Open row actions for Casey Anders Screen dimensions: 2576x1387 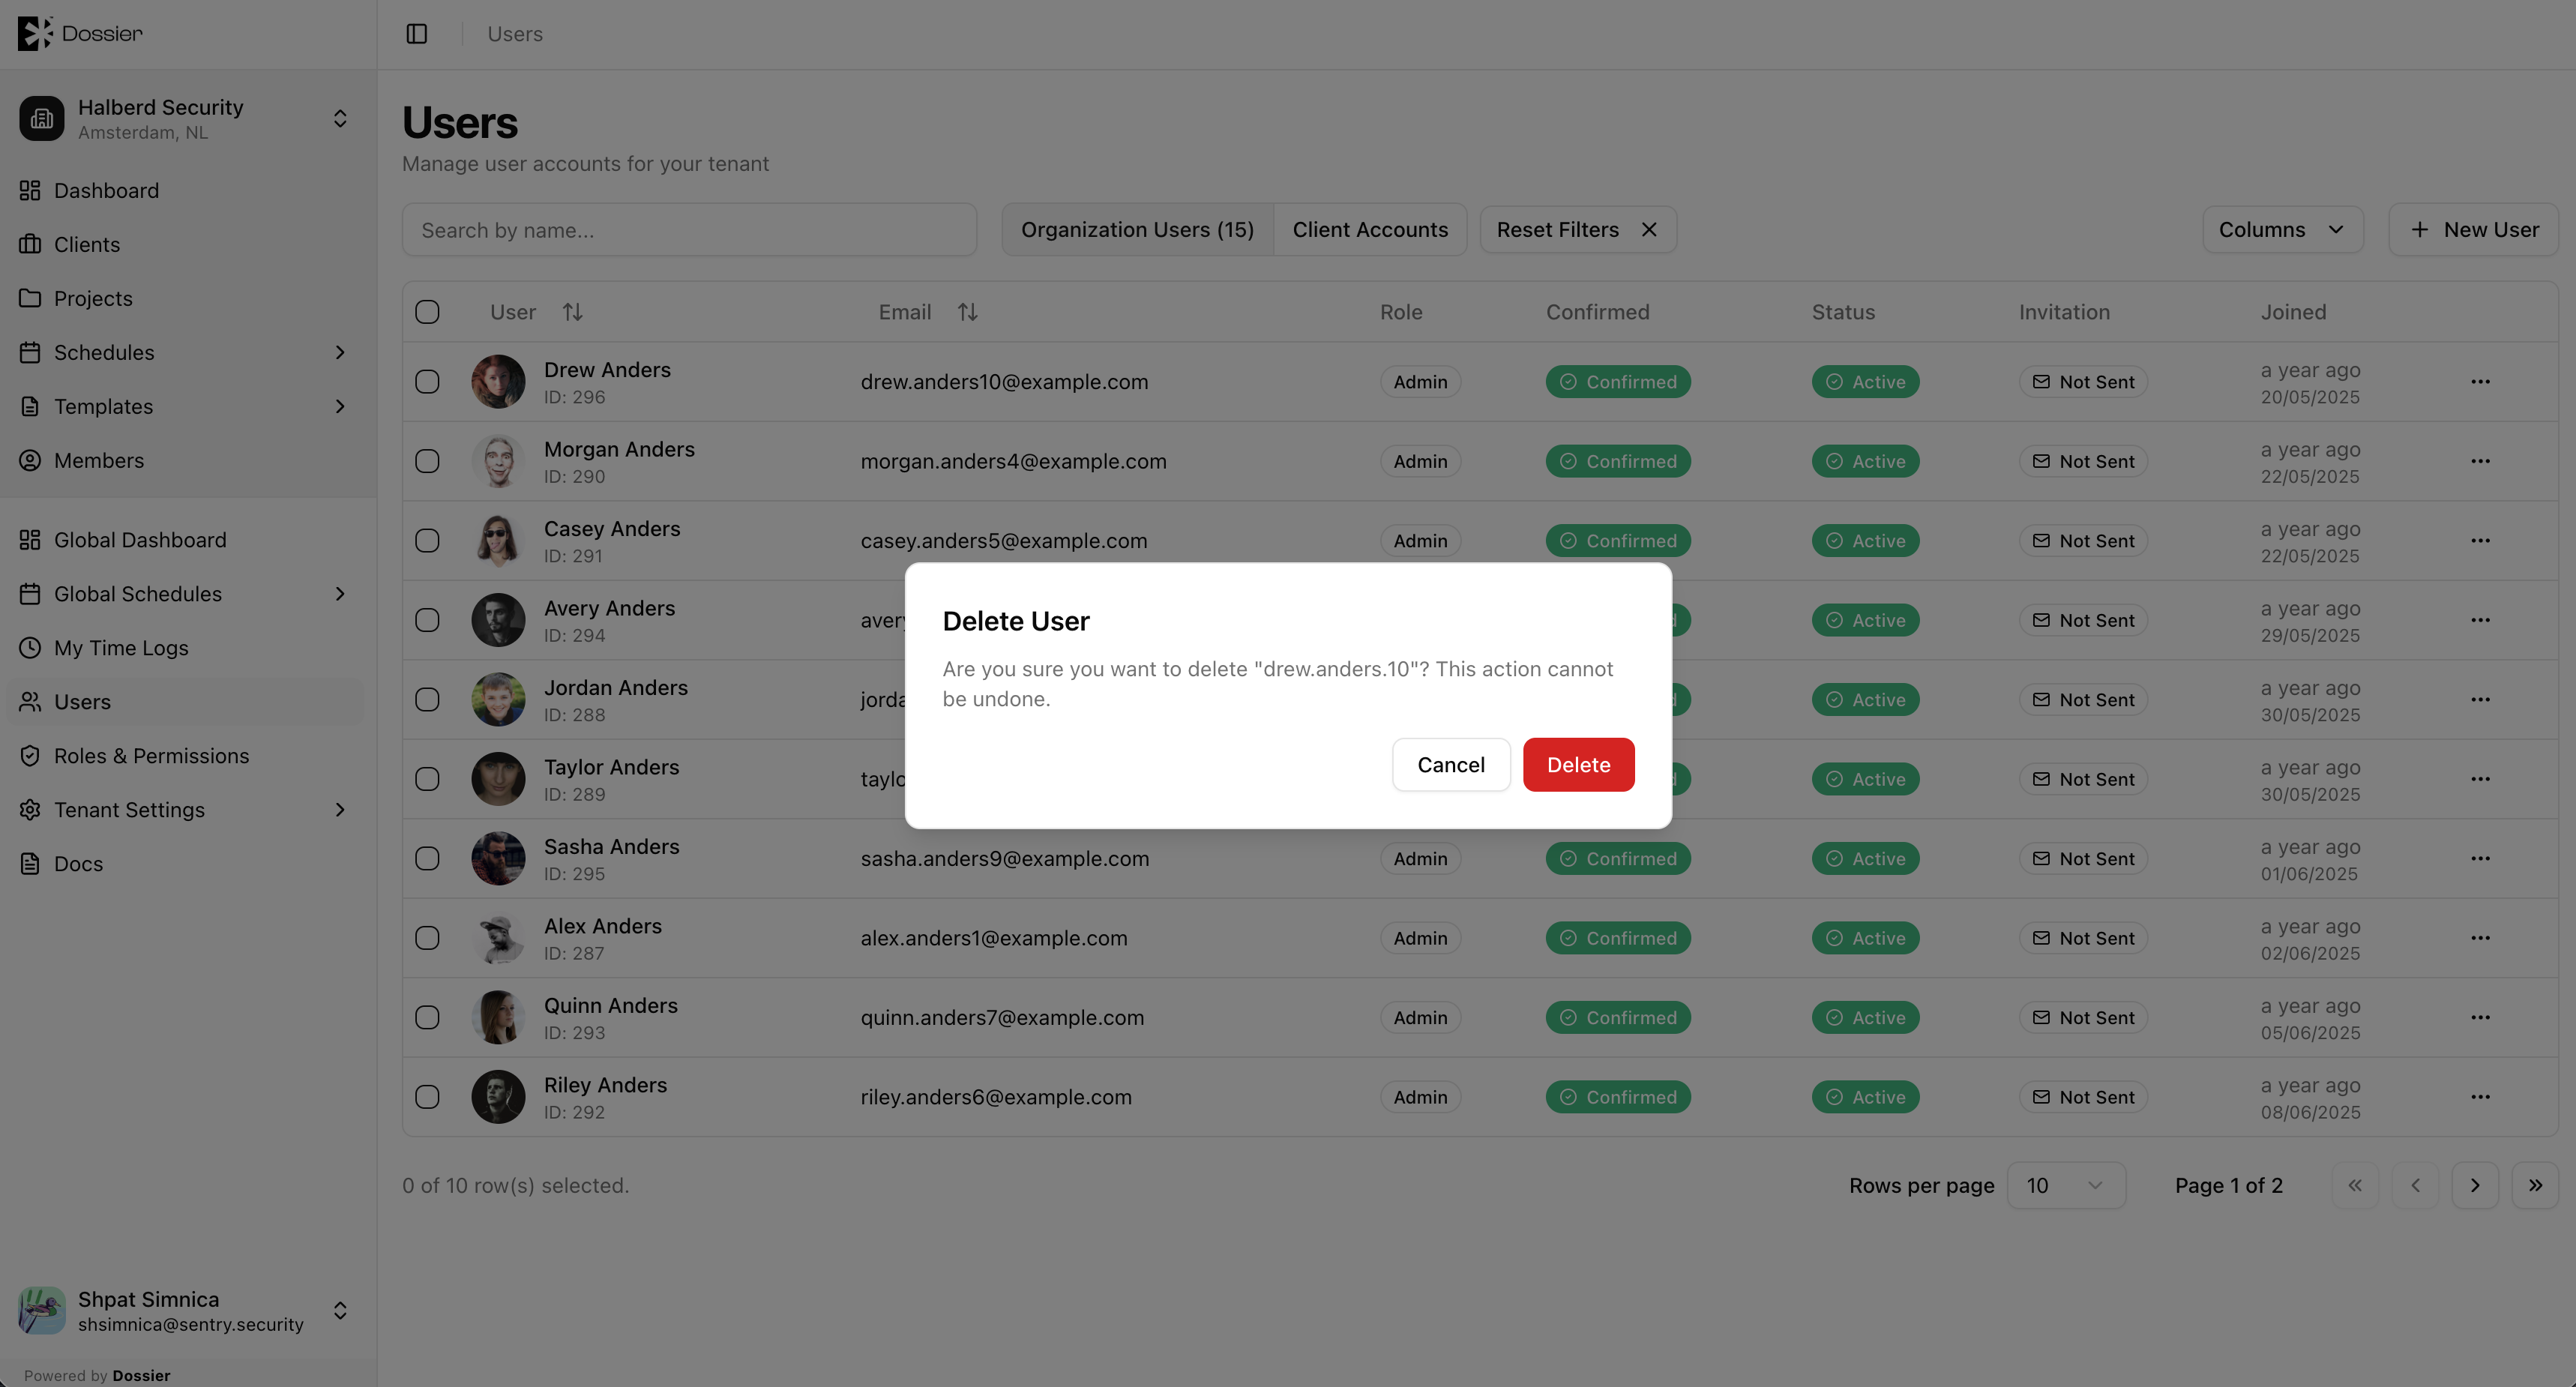point(2480,541)
